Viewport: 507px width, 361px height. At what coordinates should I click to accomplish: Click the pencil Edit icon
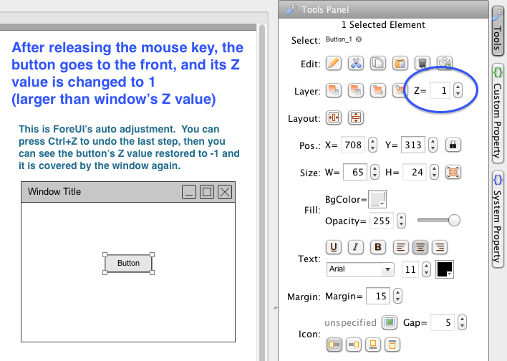click(x=333, y=63)
